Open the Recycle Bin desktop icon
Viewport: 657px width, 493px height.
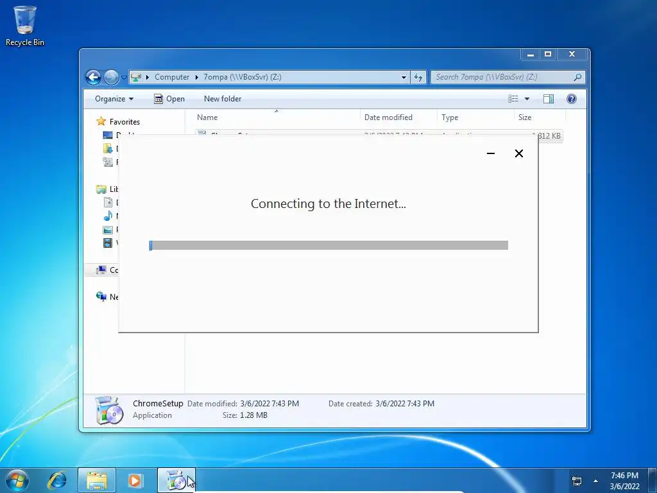24,26
